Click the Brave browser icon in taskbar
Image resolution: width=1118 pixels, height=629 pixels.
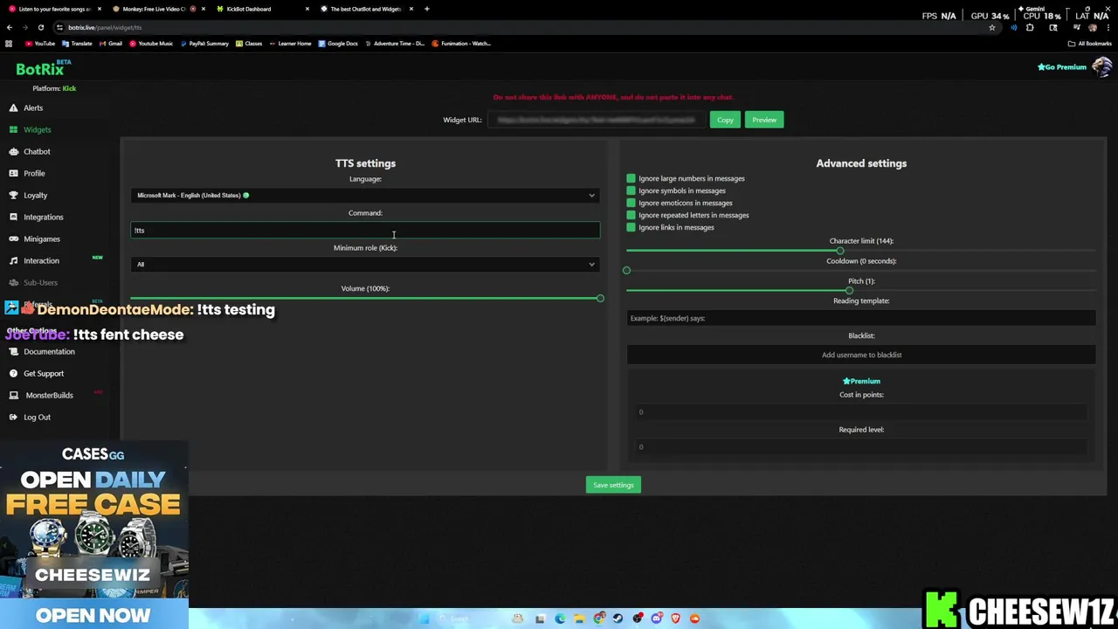tap(675, 619)
